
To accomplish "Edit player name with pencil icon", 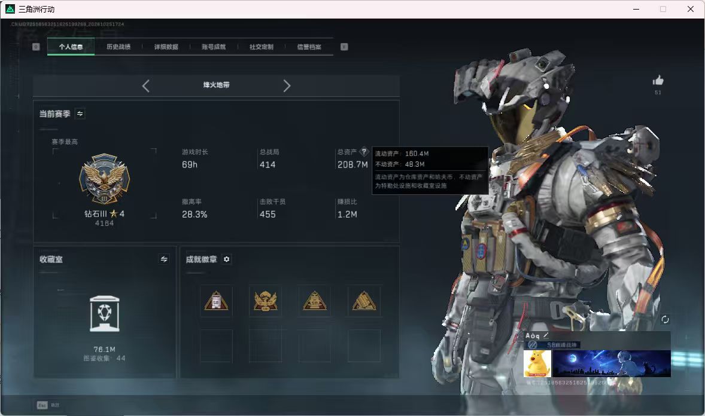I will [x=546, y=335].
